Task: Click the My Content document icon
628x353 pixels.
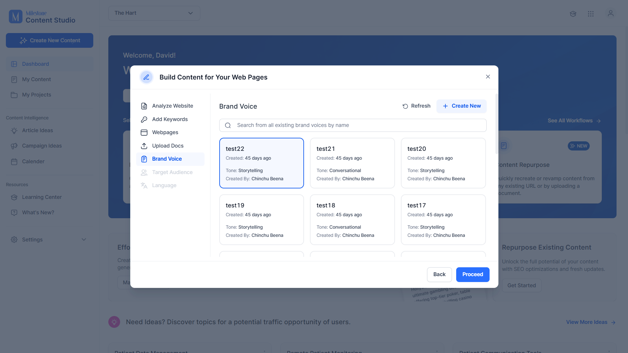Action: [x=14, y=79]
